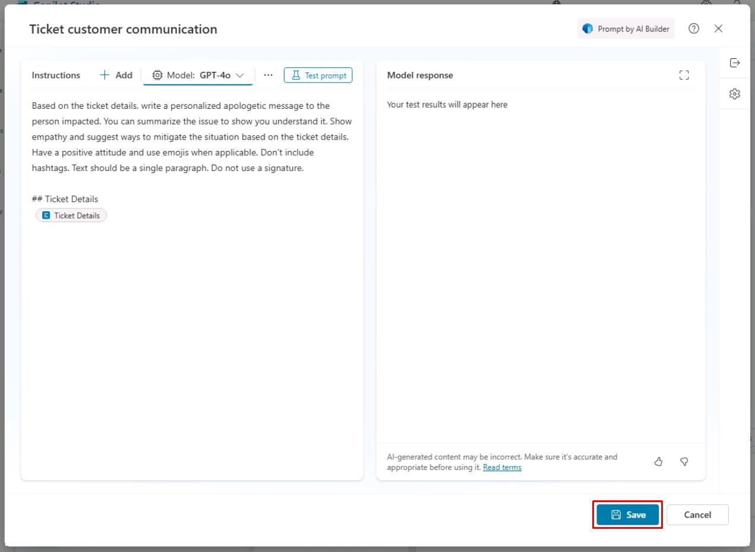Select the Ticket Details data pill

(x=71, y=215)
